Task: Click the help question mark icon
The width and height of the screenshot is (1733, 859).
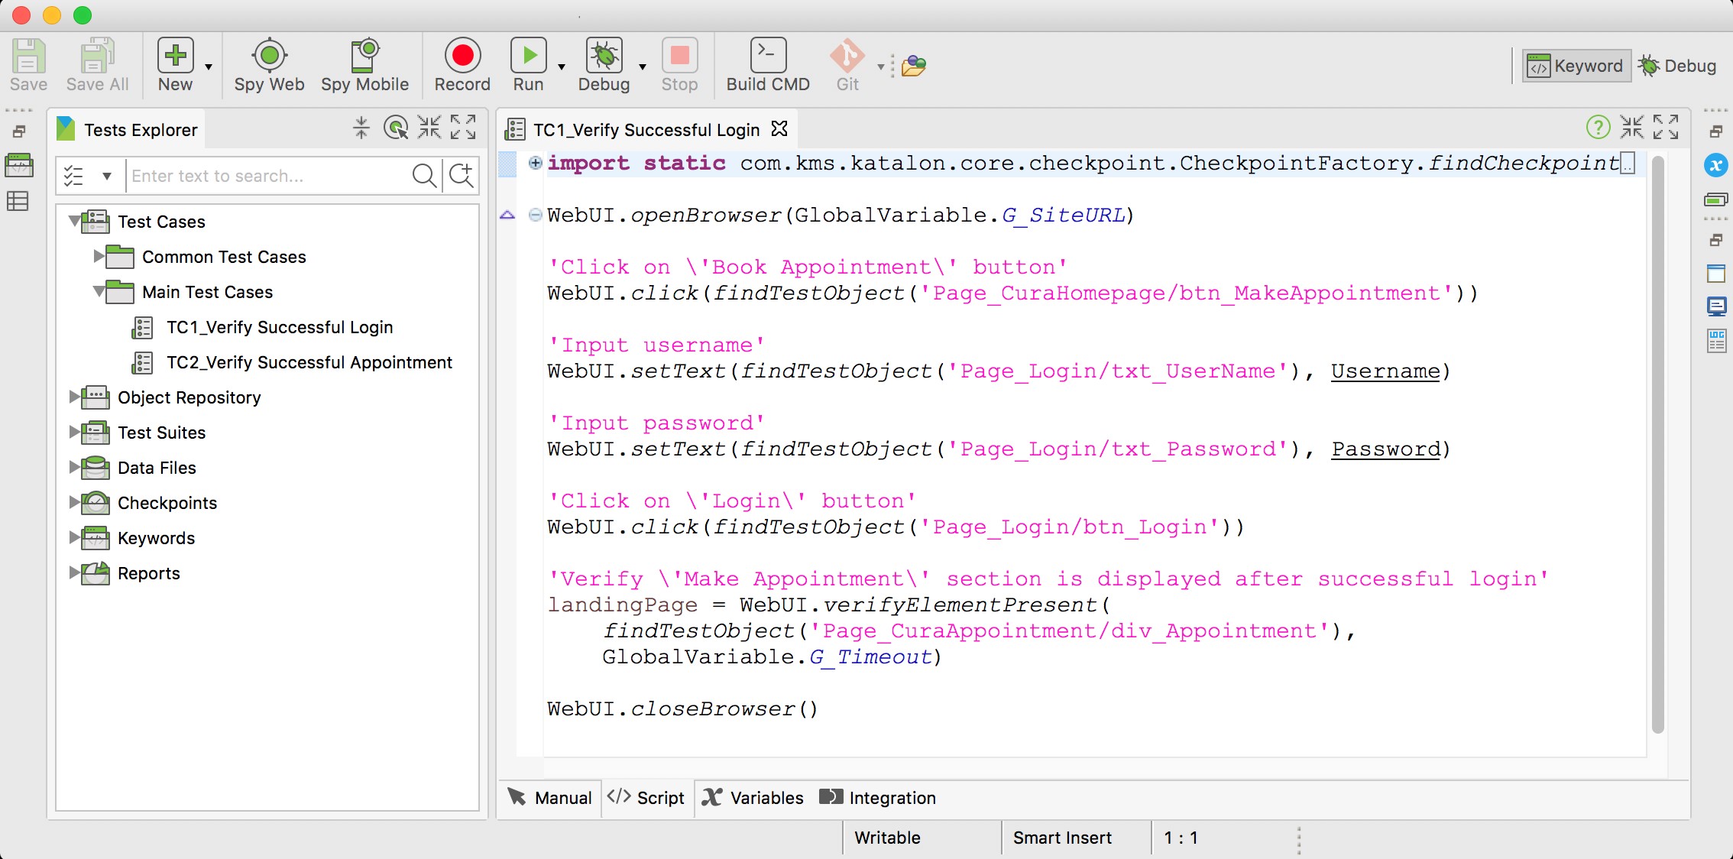Action: click(x=1598, y=128)
